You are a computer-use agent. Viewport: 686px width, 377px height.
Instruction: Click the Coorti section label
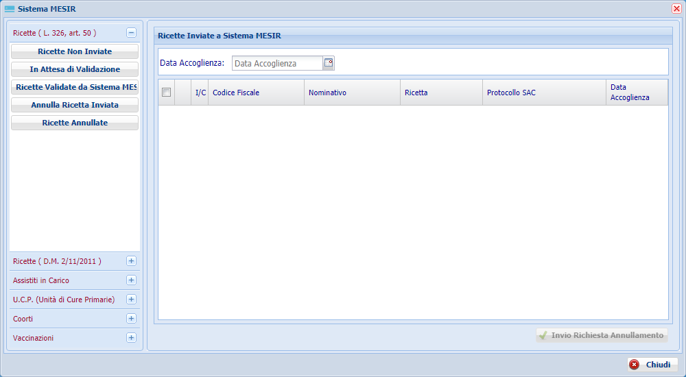[23, 319]
